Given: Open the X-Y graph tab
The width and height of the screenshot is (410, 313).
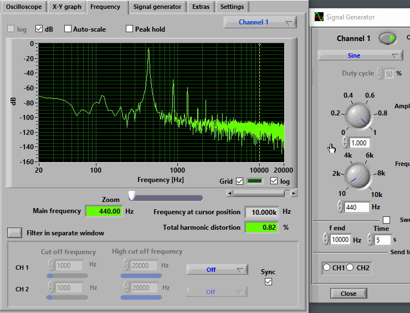Looking at the screenshot, I should pyautogui.click(x=66, y=7).
